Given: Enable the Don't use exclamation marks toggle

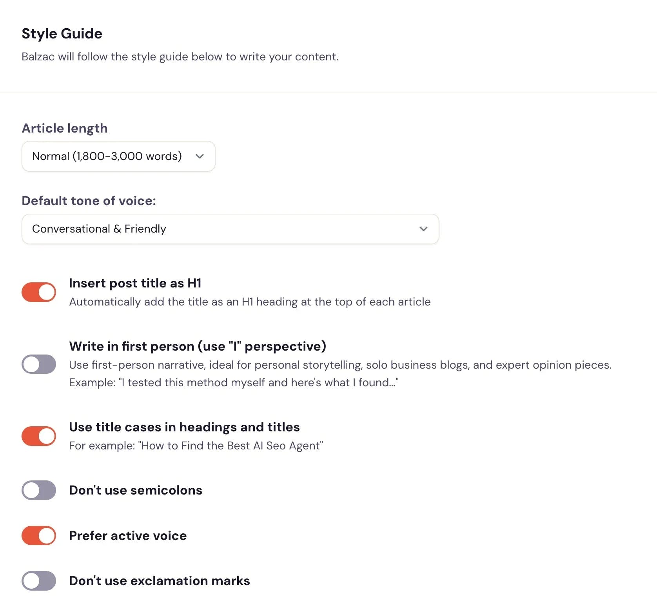Looking at the screenshot, I should [39, 581].
